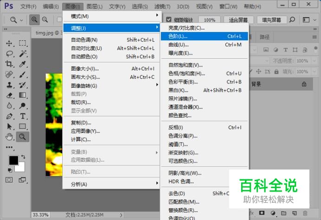
Task: Choose 色阶(L)... from adjustments
Action: [x=205, y=36]
